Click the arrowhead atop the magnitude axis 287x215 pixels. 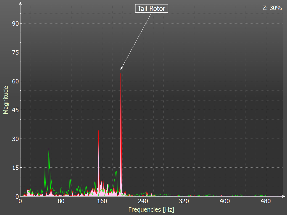tap(20, 3)
